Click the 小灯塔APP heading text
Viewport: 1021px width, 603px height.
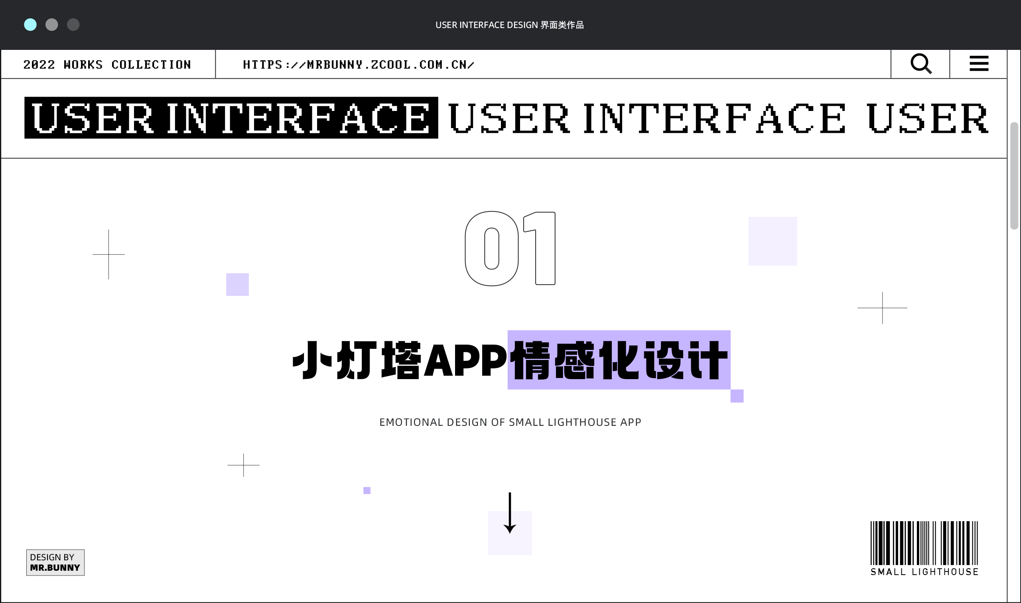tap(400, 360)
